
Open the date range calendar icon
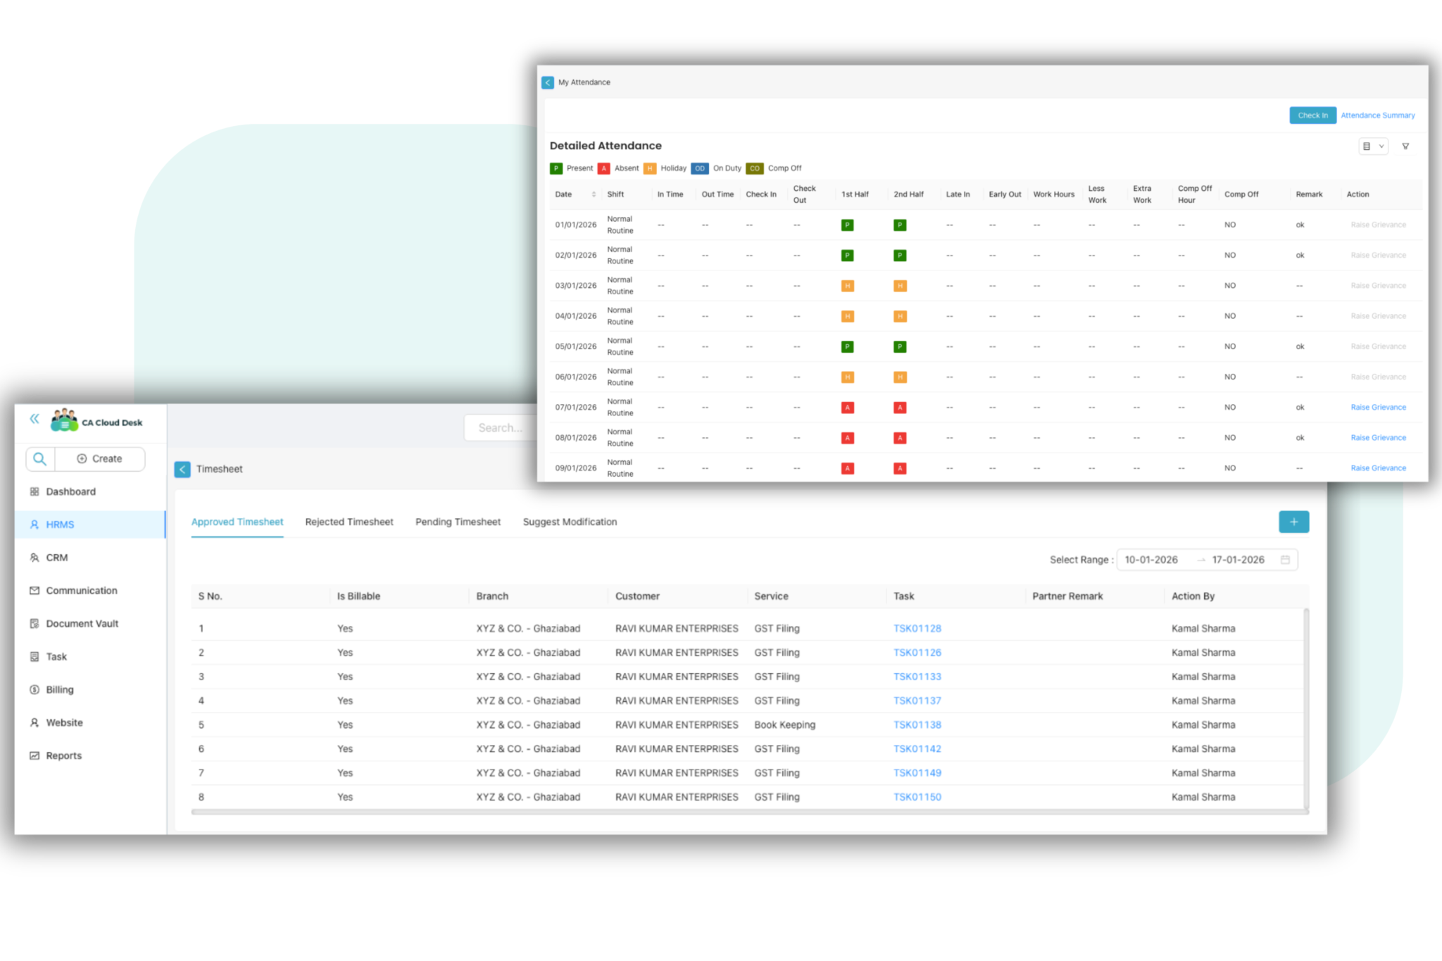tap(1285, 560)
